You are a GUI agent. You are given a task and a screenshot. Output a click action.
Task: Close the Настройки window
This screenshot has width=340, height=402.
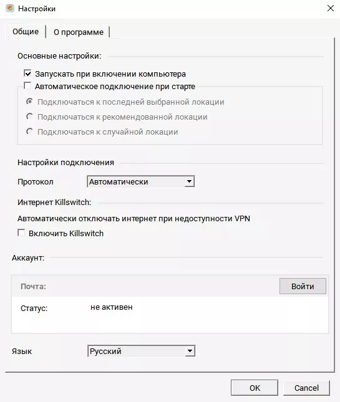[331, 8]
